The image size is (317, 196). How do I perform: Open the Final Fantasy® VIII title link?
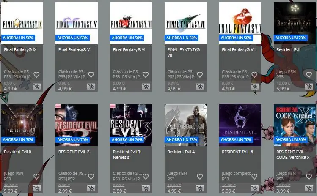pyautogui.click(x=239, y=50)
